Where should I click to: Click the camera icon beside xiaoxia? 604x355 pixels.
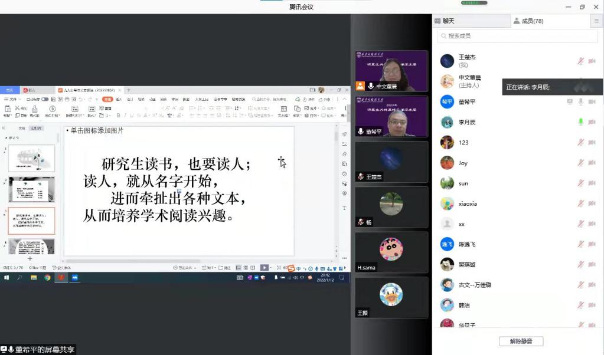point(592,203)
